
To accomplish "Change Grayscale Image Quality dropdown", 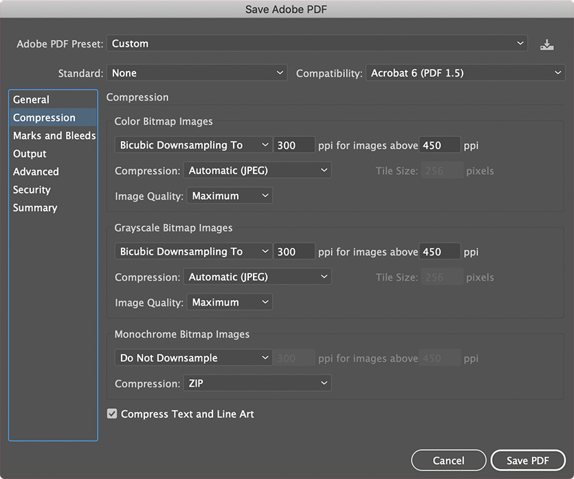I will tap(229, 302).
